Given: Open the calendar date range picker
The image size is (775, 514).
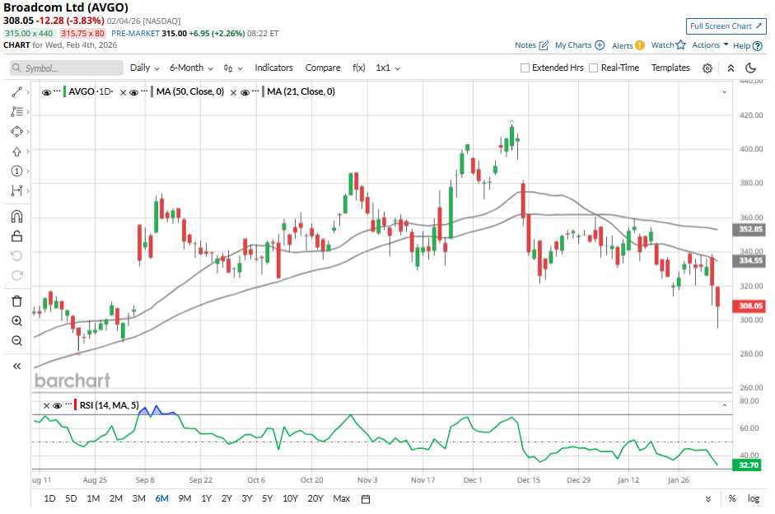Looking at the screenshot, I should [x=366, y=498].
